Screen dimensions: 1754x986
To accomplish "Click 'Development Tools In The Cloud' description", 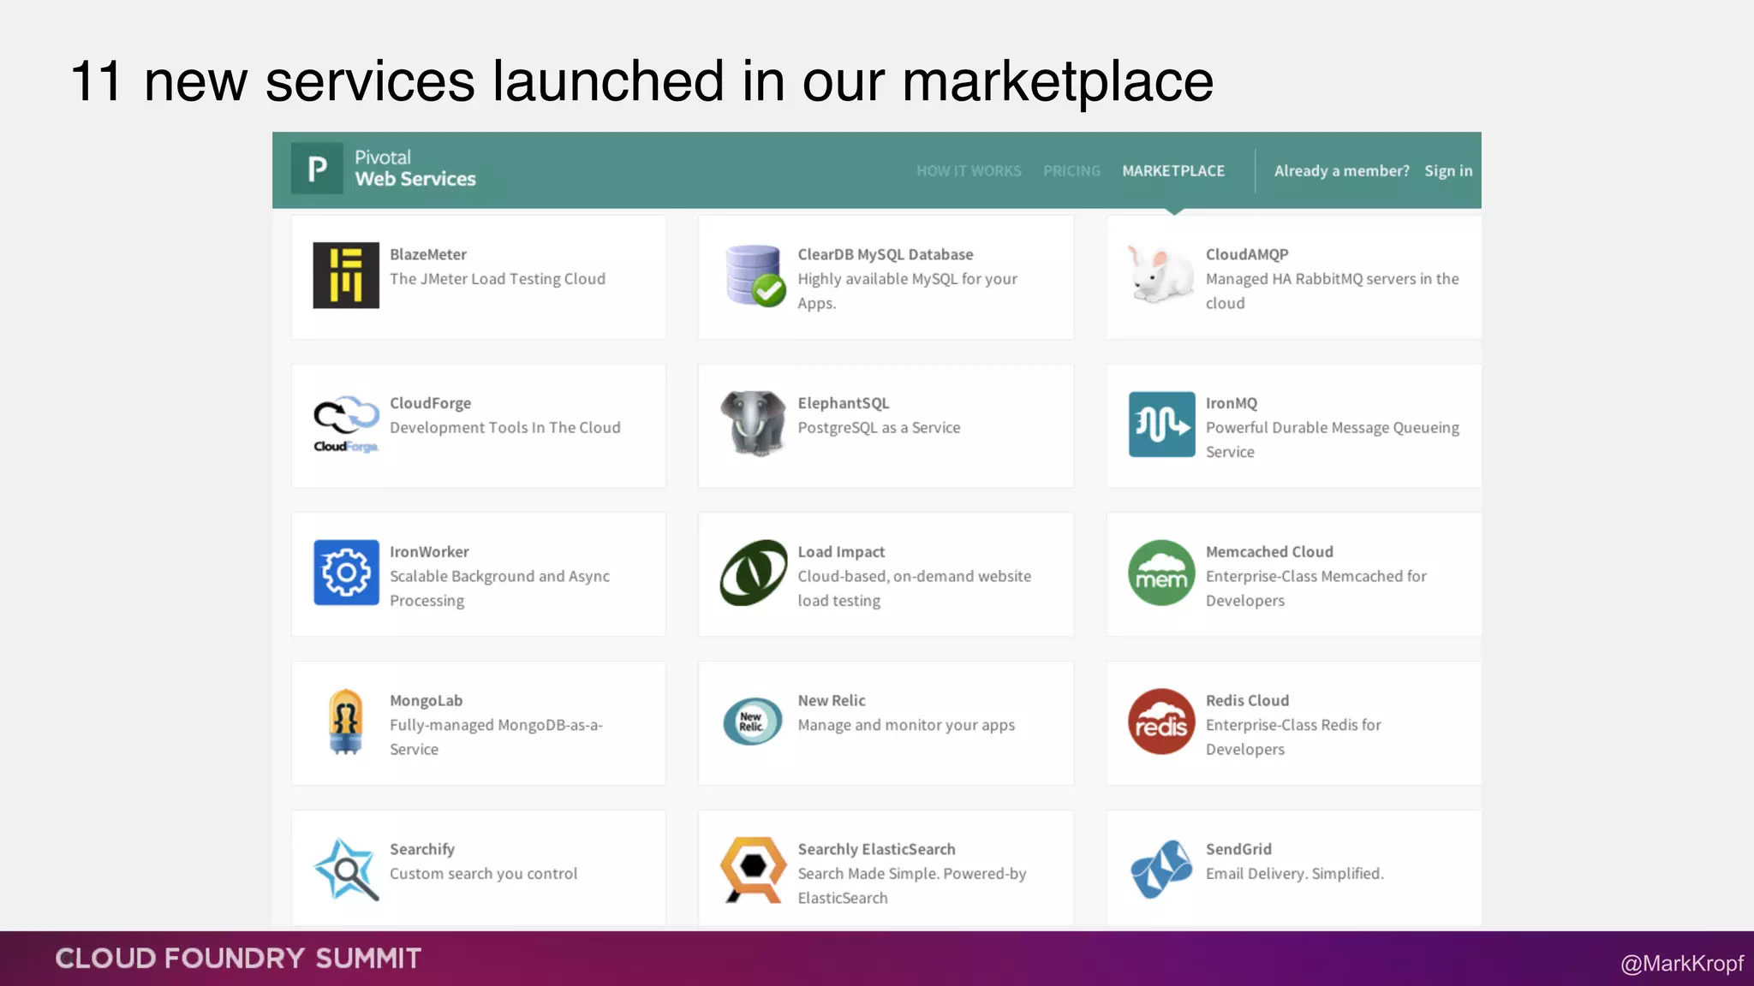I will click(x=505, y=428).
